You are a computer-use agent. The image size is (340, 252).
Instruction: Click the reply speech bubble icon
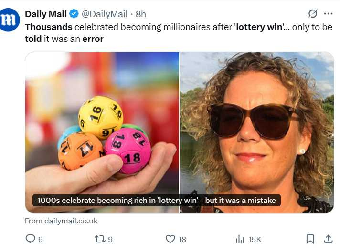coord(30,239)
